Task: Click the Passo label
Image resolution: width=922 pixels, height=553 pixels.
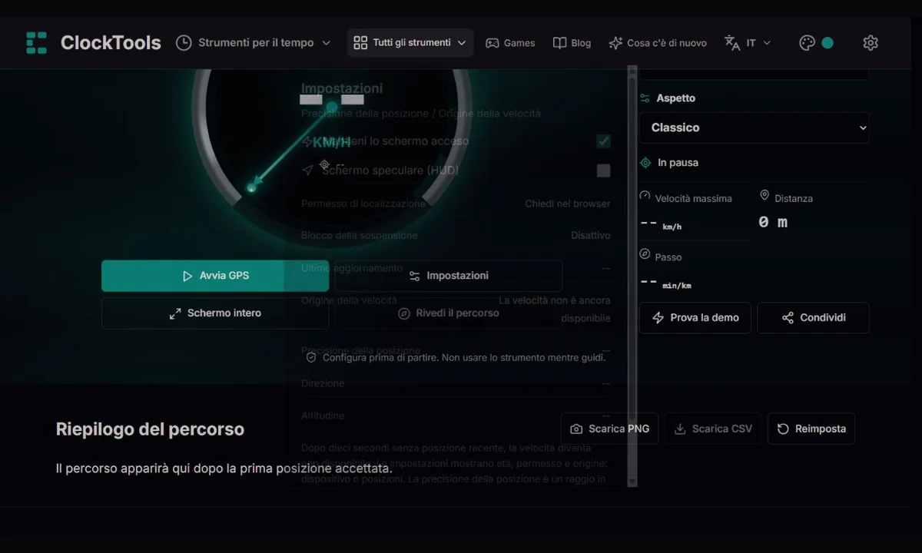Action: [x=668, y=257]
